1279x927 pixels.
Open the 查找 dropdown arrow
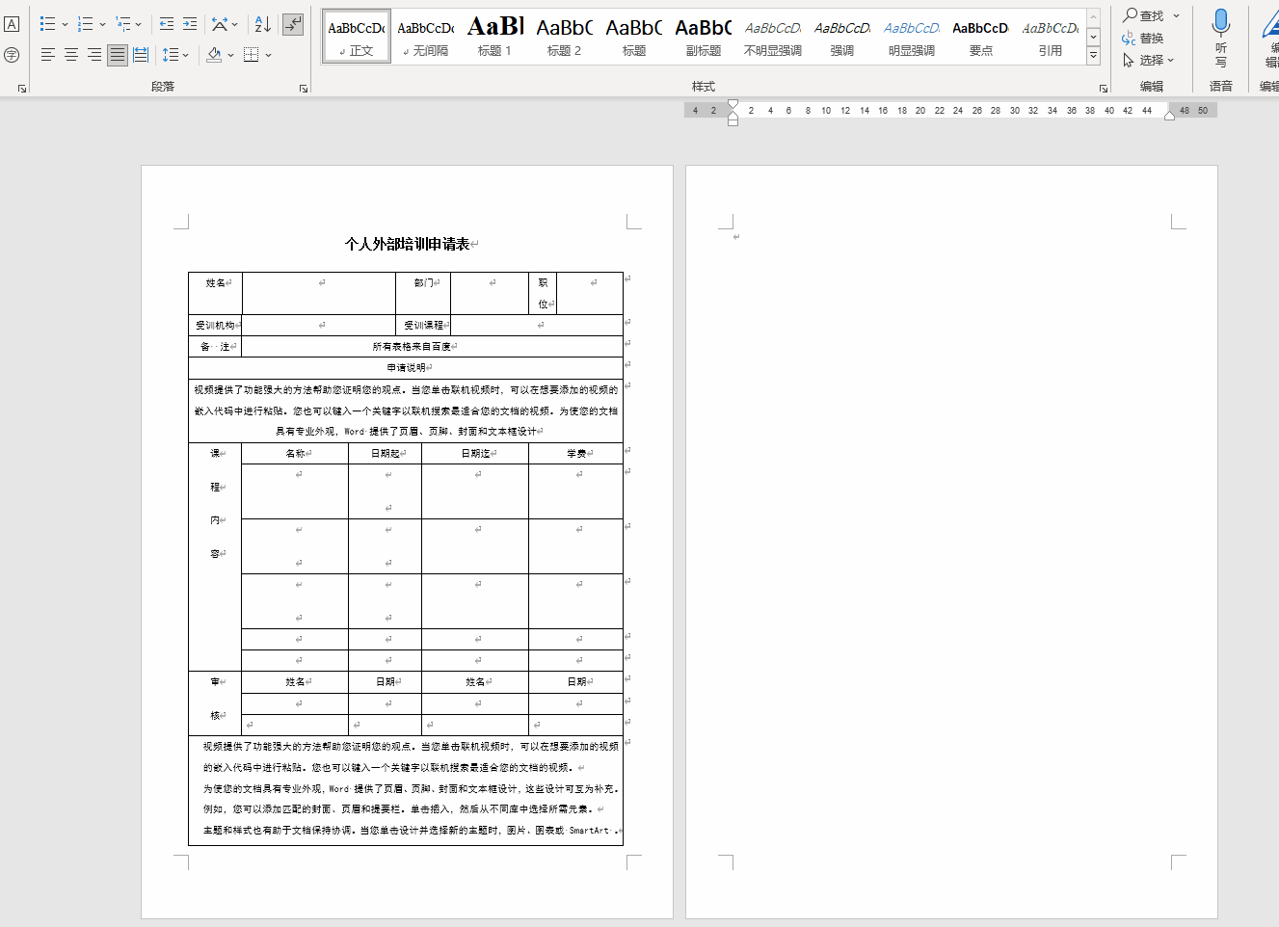(x=1176, y=15)
